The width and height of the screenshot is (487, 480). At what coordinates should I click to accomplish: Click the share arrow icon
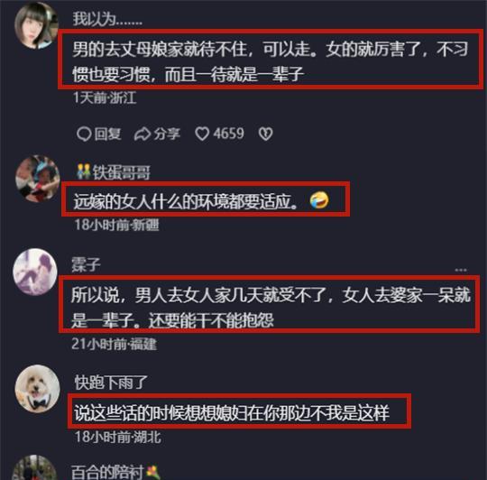click(142, 134)
